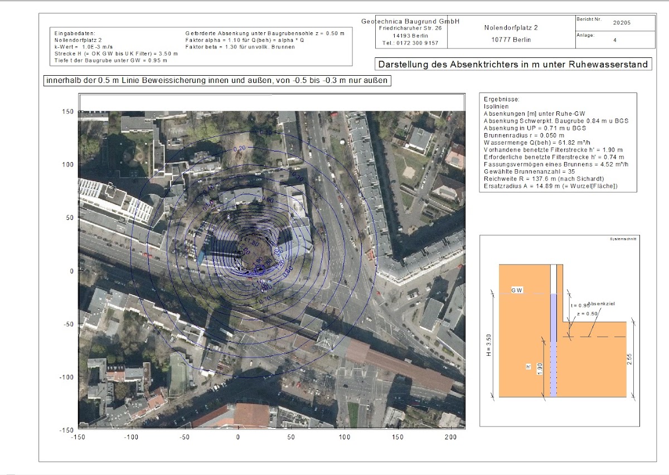The height and width of the screenshot is (475, 669).
Task: Click the title 'Darstellung des Absenktrichters' box
Action: pos(512,65)
